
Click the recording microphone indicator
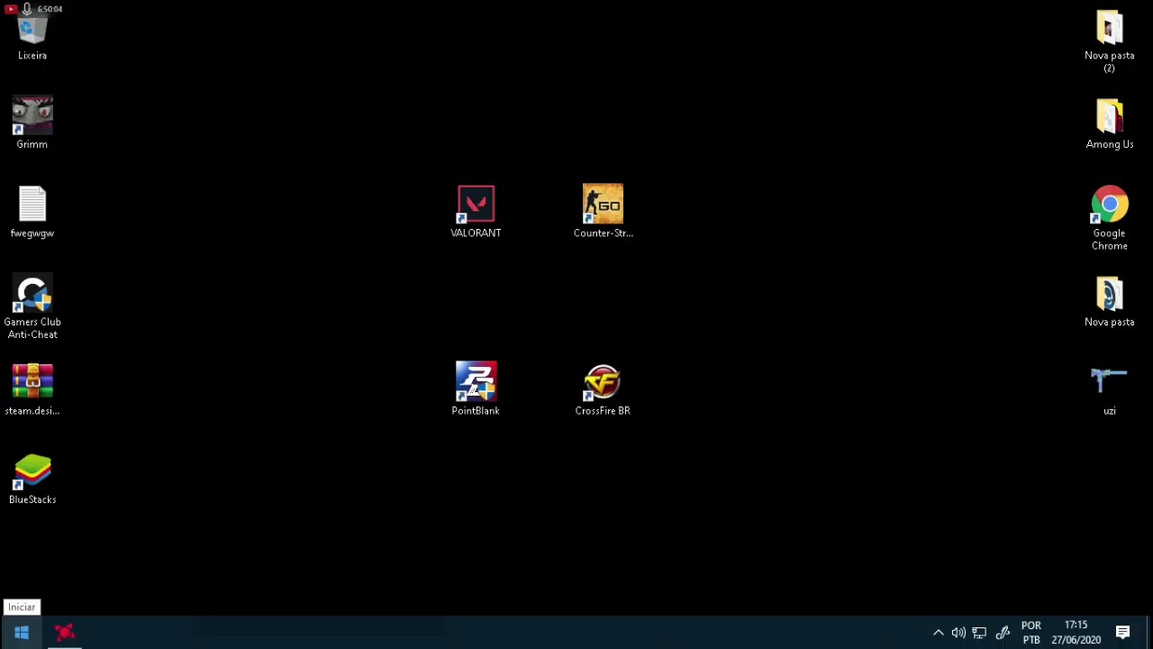click(x=27, y=9)
